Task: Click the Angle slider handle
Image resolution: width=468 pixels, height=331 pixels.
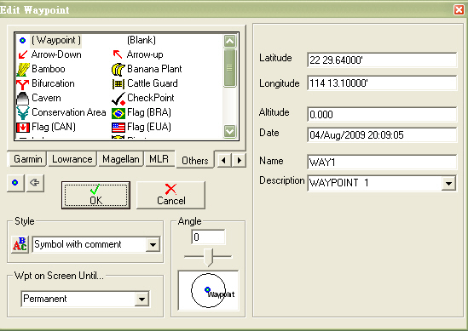Action: point(208,258)
